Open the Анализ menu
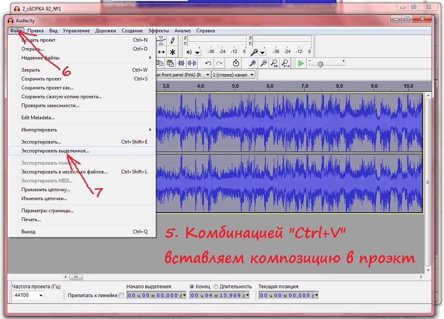The height and width of the screenshot is (319, 444). (x=182, y=31)
